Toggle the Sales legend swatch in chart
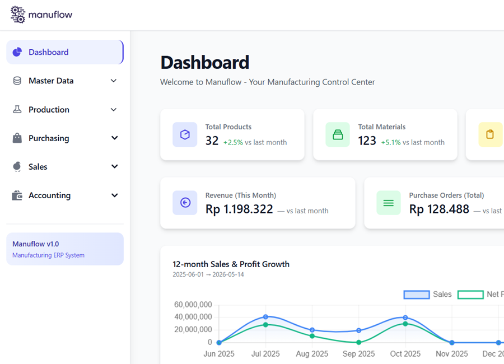 point(417,294)
